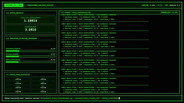Select the 75620 MB GPU cell
Screen dimensions: 184x103
coord(43,79)
